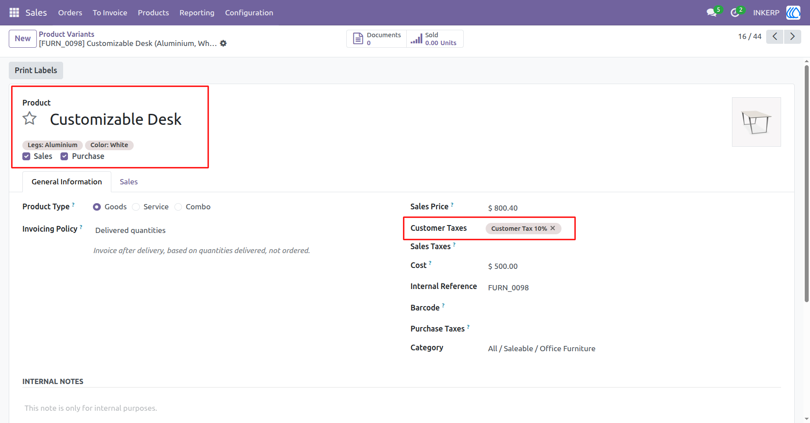Open the activities clock icon
Image resolution: width=810 pixels, height=423 pixels.
click(735, 13)
